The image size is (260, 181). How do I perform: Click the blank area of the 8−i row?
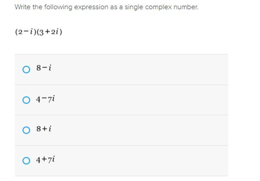140,69
